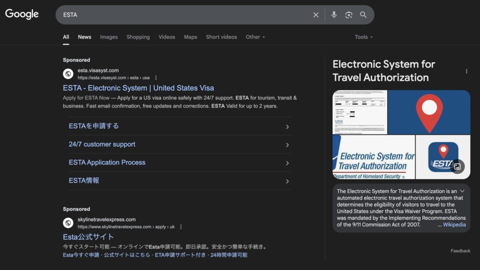Open Google Lens image search icon
This screenshot has width=480, height=270.
coord(349,15)
